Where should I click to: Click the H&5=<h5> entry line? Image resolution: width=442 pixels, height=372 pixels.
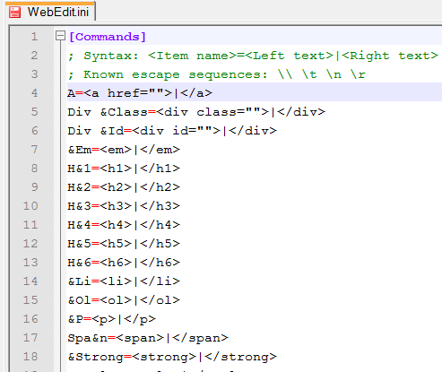124,244
